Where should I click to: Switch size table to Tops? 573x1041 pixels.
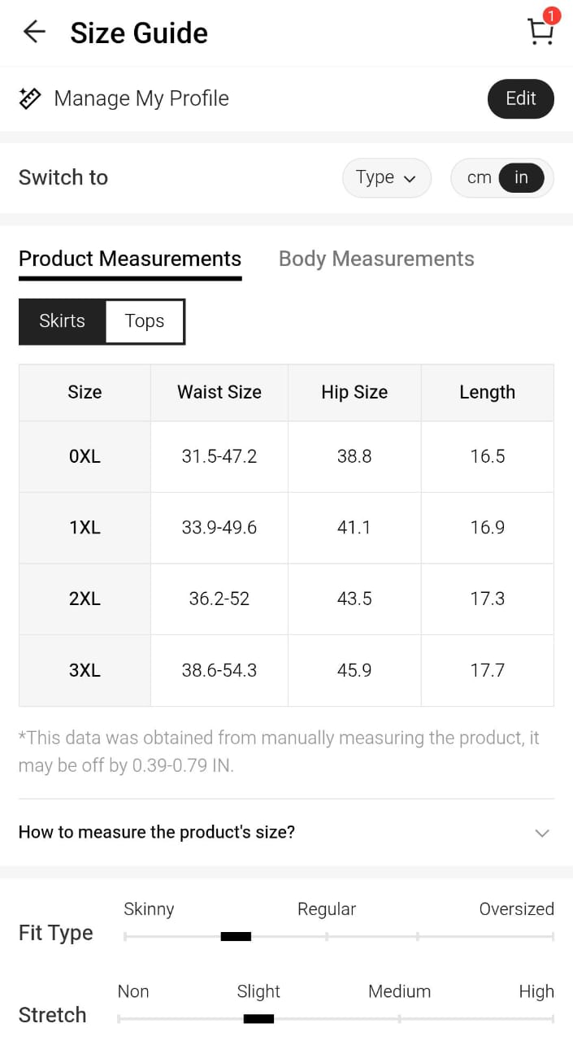(145, 321)
